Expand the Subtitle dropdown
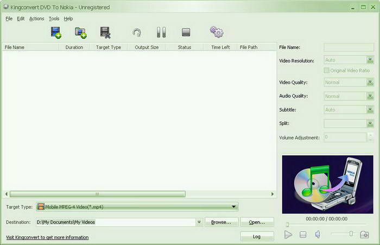The image size is (380, 245). point(370,110)
